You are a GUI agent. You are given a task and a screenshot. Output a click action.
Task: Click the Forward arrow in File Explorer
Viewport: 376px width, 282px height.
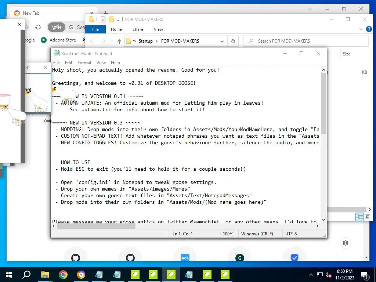[x=103, y=41]
